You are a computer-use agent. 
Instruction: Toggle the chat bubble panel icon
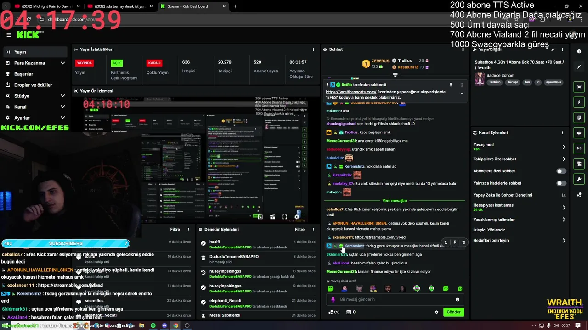(579, 133)
